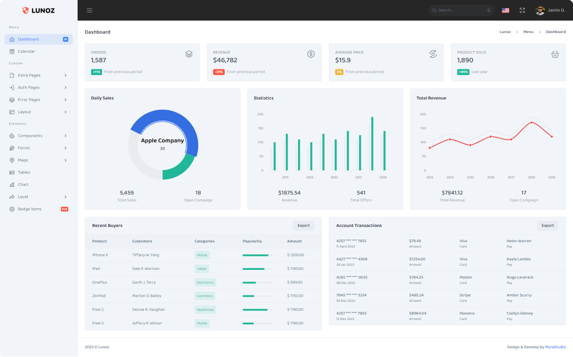Open the US flag language selector
573x357 pixels.
click(x=505, y=10)
